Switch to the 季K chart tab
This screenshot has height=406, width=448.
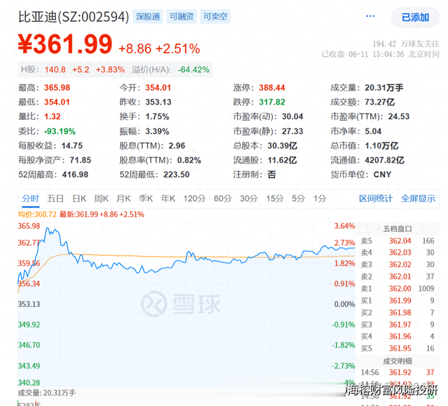[x=146, y=198]
